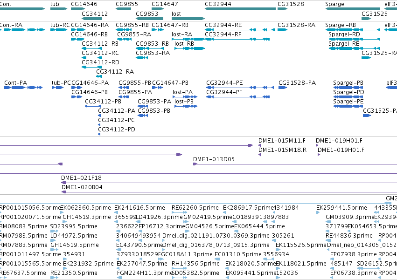The width and height of the screenshot is (397, 280).
Task: Open protein Cont-PA
Action: click(23, 88)
